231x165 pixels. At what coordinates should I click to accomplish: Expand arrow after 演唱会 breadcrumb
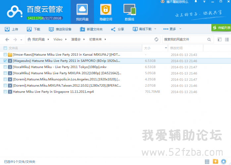tap(84, 39)
